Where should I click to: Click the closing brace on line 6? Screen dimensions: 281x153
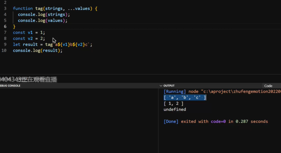click(14, 26)
